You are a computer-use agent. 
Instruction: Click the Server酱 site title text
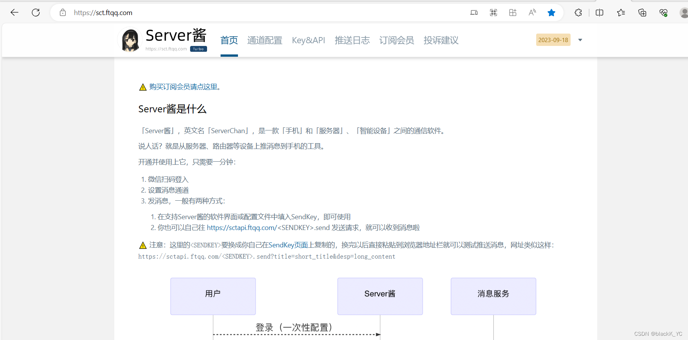(176, 36)
